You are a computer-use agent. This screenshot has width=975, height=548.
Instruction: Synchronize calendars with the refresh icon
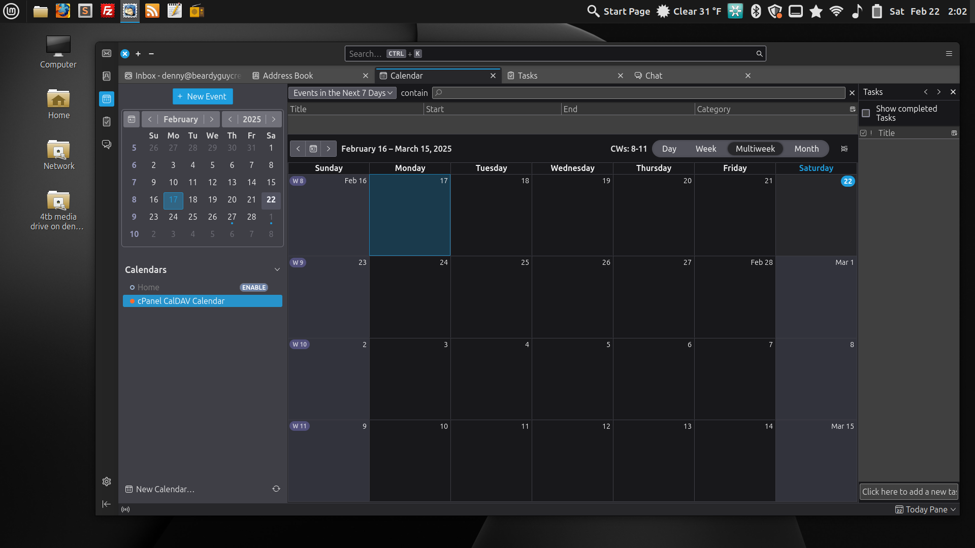(x=276, y=489)
